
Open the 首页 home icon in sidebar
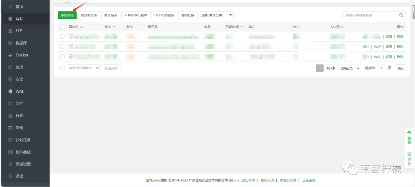coord(10,7)
